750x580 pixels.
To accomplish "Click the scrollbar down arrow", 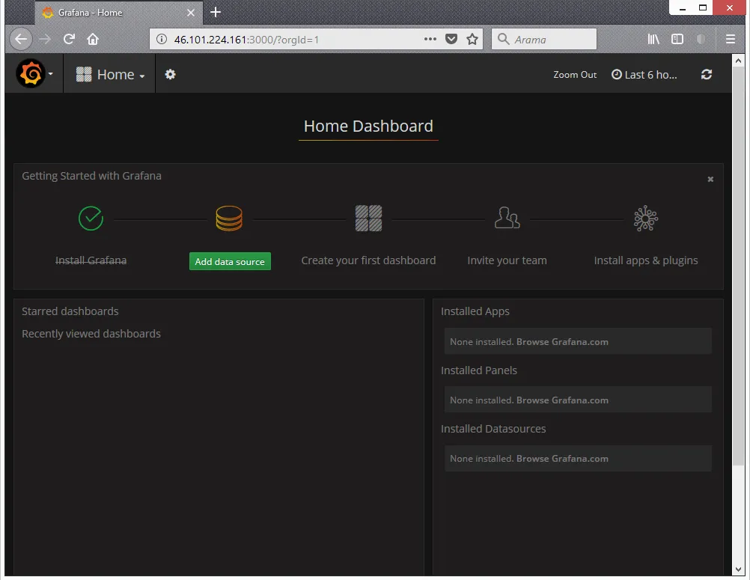I will (738, 569).
